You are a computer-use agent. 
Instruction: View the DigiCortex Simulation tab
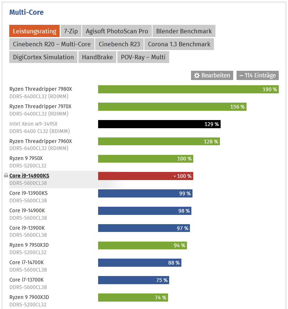tap(43, 57)
